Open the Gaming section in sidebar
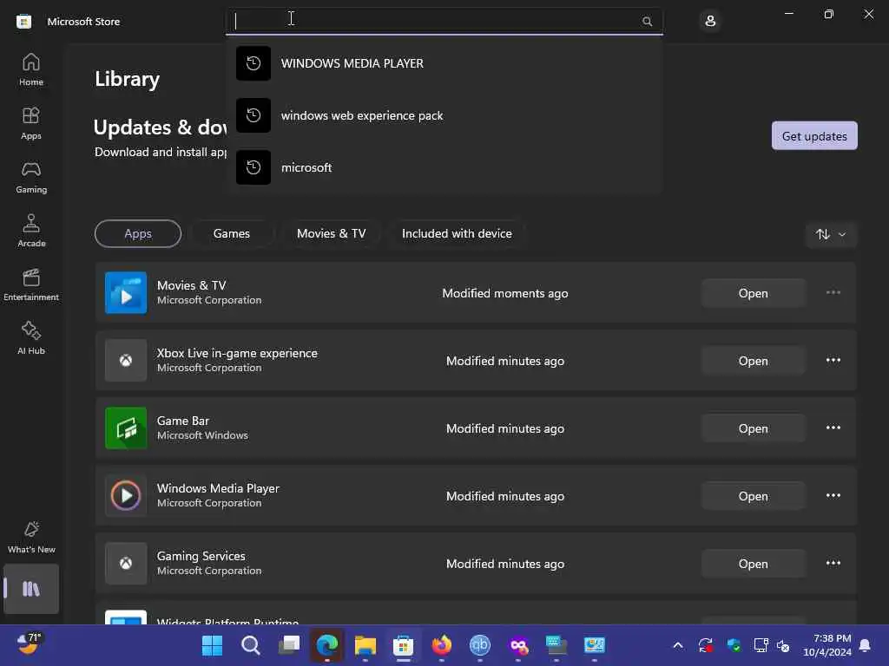889x666 pixels. (x=31, y=177)
